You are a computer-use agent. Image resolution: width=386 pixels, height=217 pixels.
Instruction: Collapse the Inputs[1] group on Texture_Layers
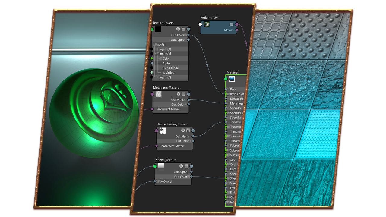157,53
